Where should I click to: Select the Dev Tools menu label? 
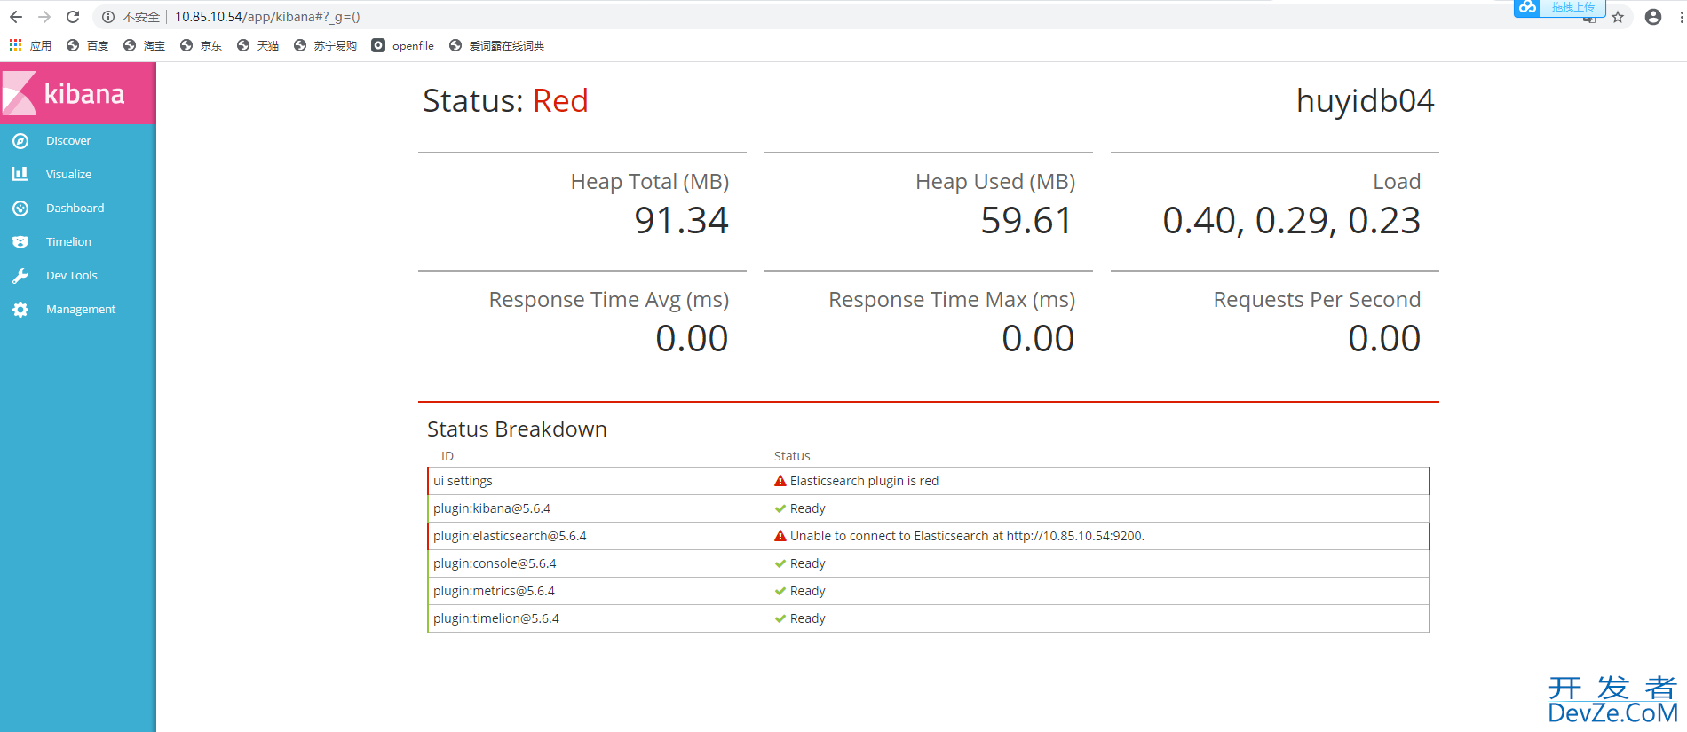tap(72, 276)
